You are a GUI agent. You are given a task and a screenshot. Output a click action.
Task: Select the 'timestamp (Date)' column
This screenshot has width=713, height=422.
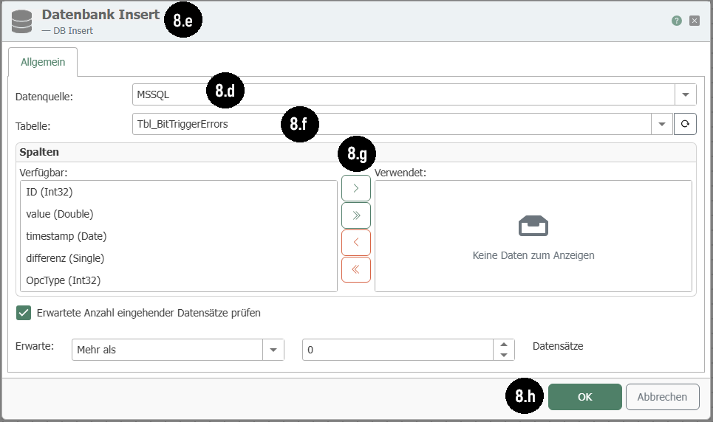point(66,236)
